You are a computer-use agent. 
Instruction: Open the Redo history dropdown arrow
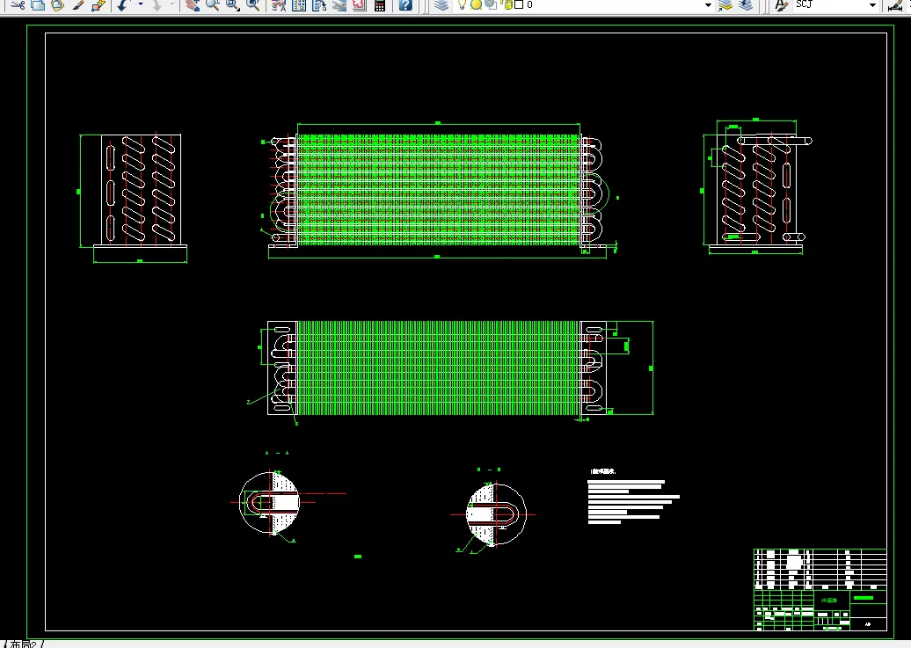tap(172, 4)
